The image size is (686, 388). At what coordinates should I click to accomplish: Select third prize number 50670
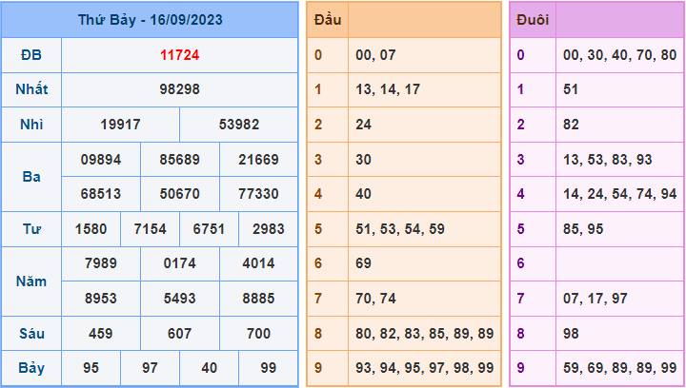(x=179, y=194)
